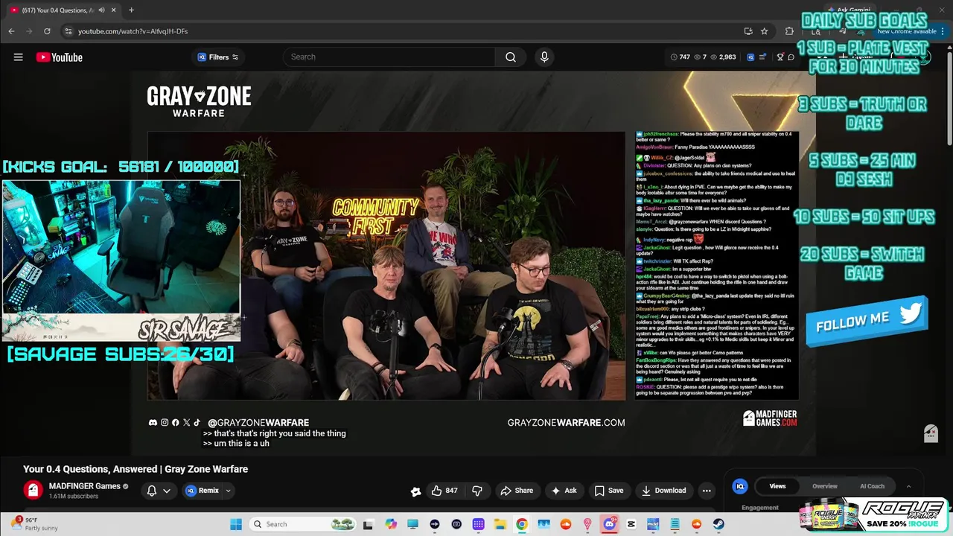This screenshot has width=953, height=536.
Task: Like the video showing 847 likes
Action: [445, 491]
